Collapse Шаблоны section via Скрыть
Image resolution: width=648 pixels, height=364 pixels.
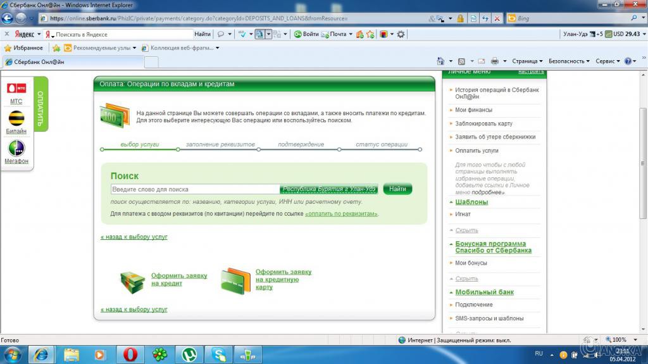point(466,230)
